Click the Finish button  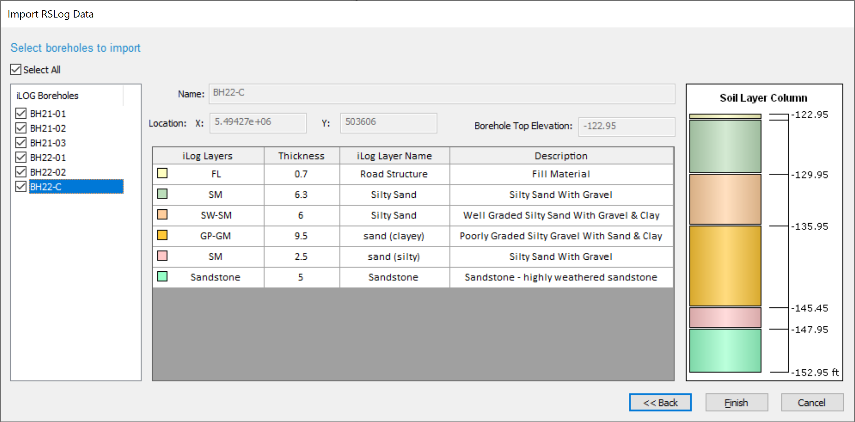pyautogui.click(x=736, y=402)
